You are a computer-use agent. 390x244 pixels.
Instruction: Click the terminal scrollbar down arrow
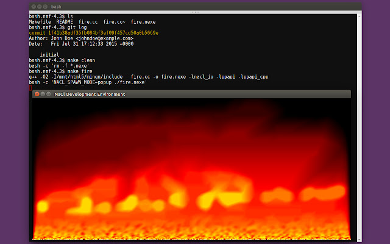tap(359, 240)
